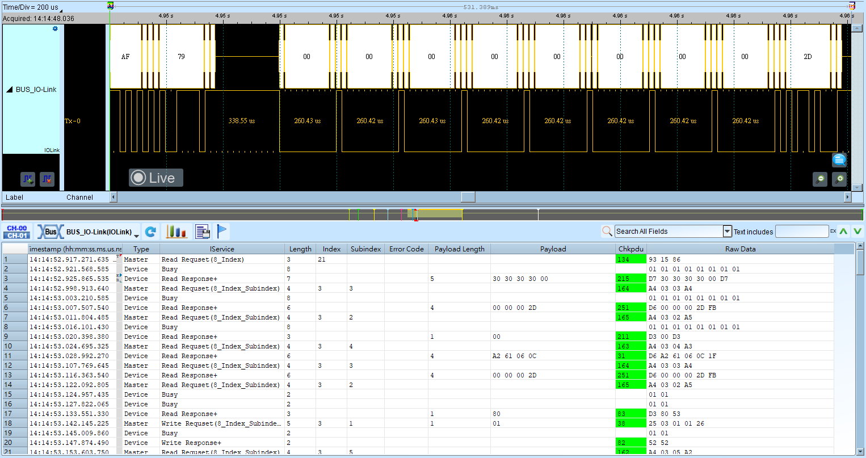Image resolution: width=866 pixels, height=458 pixels.
Task: Click the delete channel waveform icon
Action: tap(47, 179)
